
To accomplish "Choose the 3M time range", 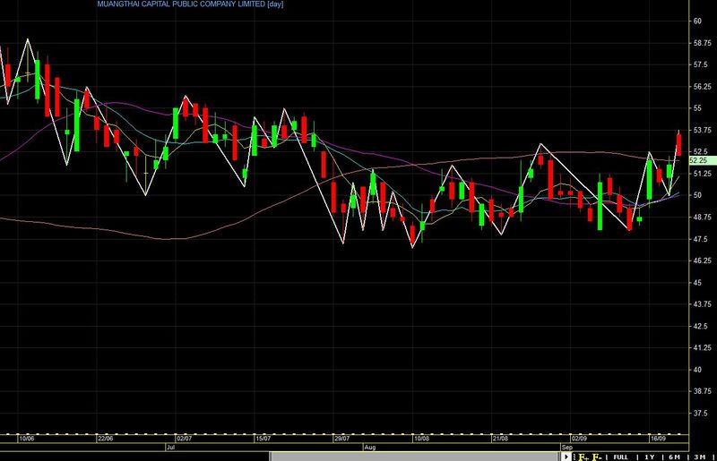I will tap(699, 457).
